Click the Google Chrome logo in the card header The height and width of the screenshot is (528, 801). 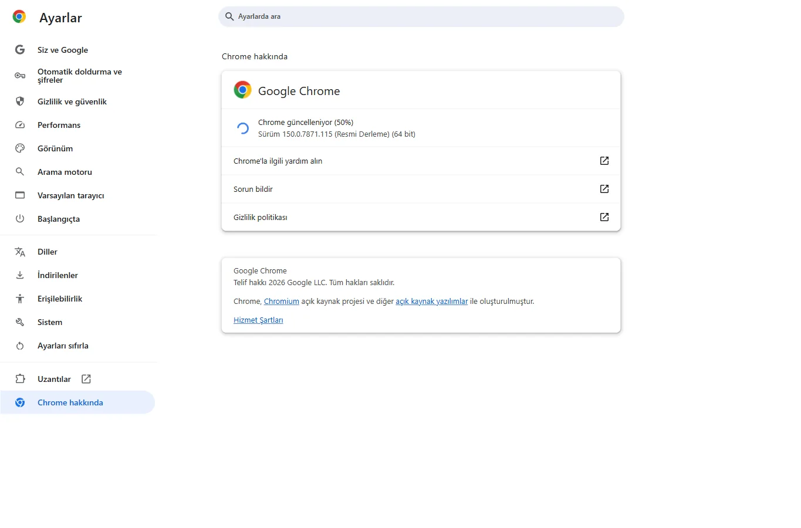pyautogui.click(x=242, y=90)
